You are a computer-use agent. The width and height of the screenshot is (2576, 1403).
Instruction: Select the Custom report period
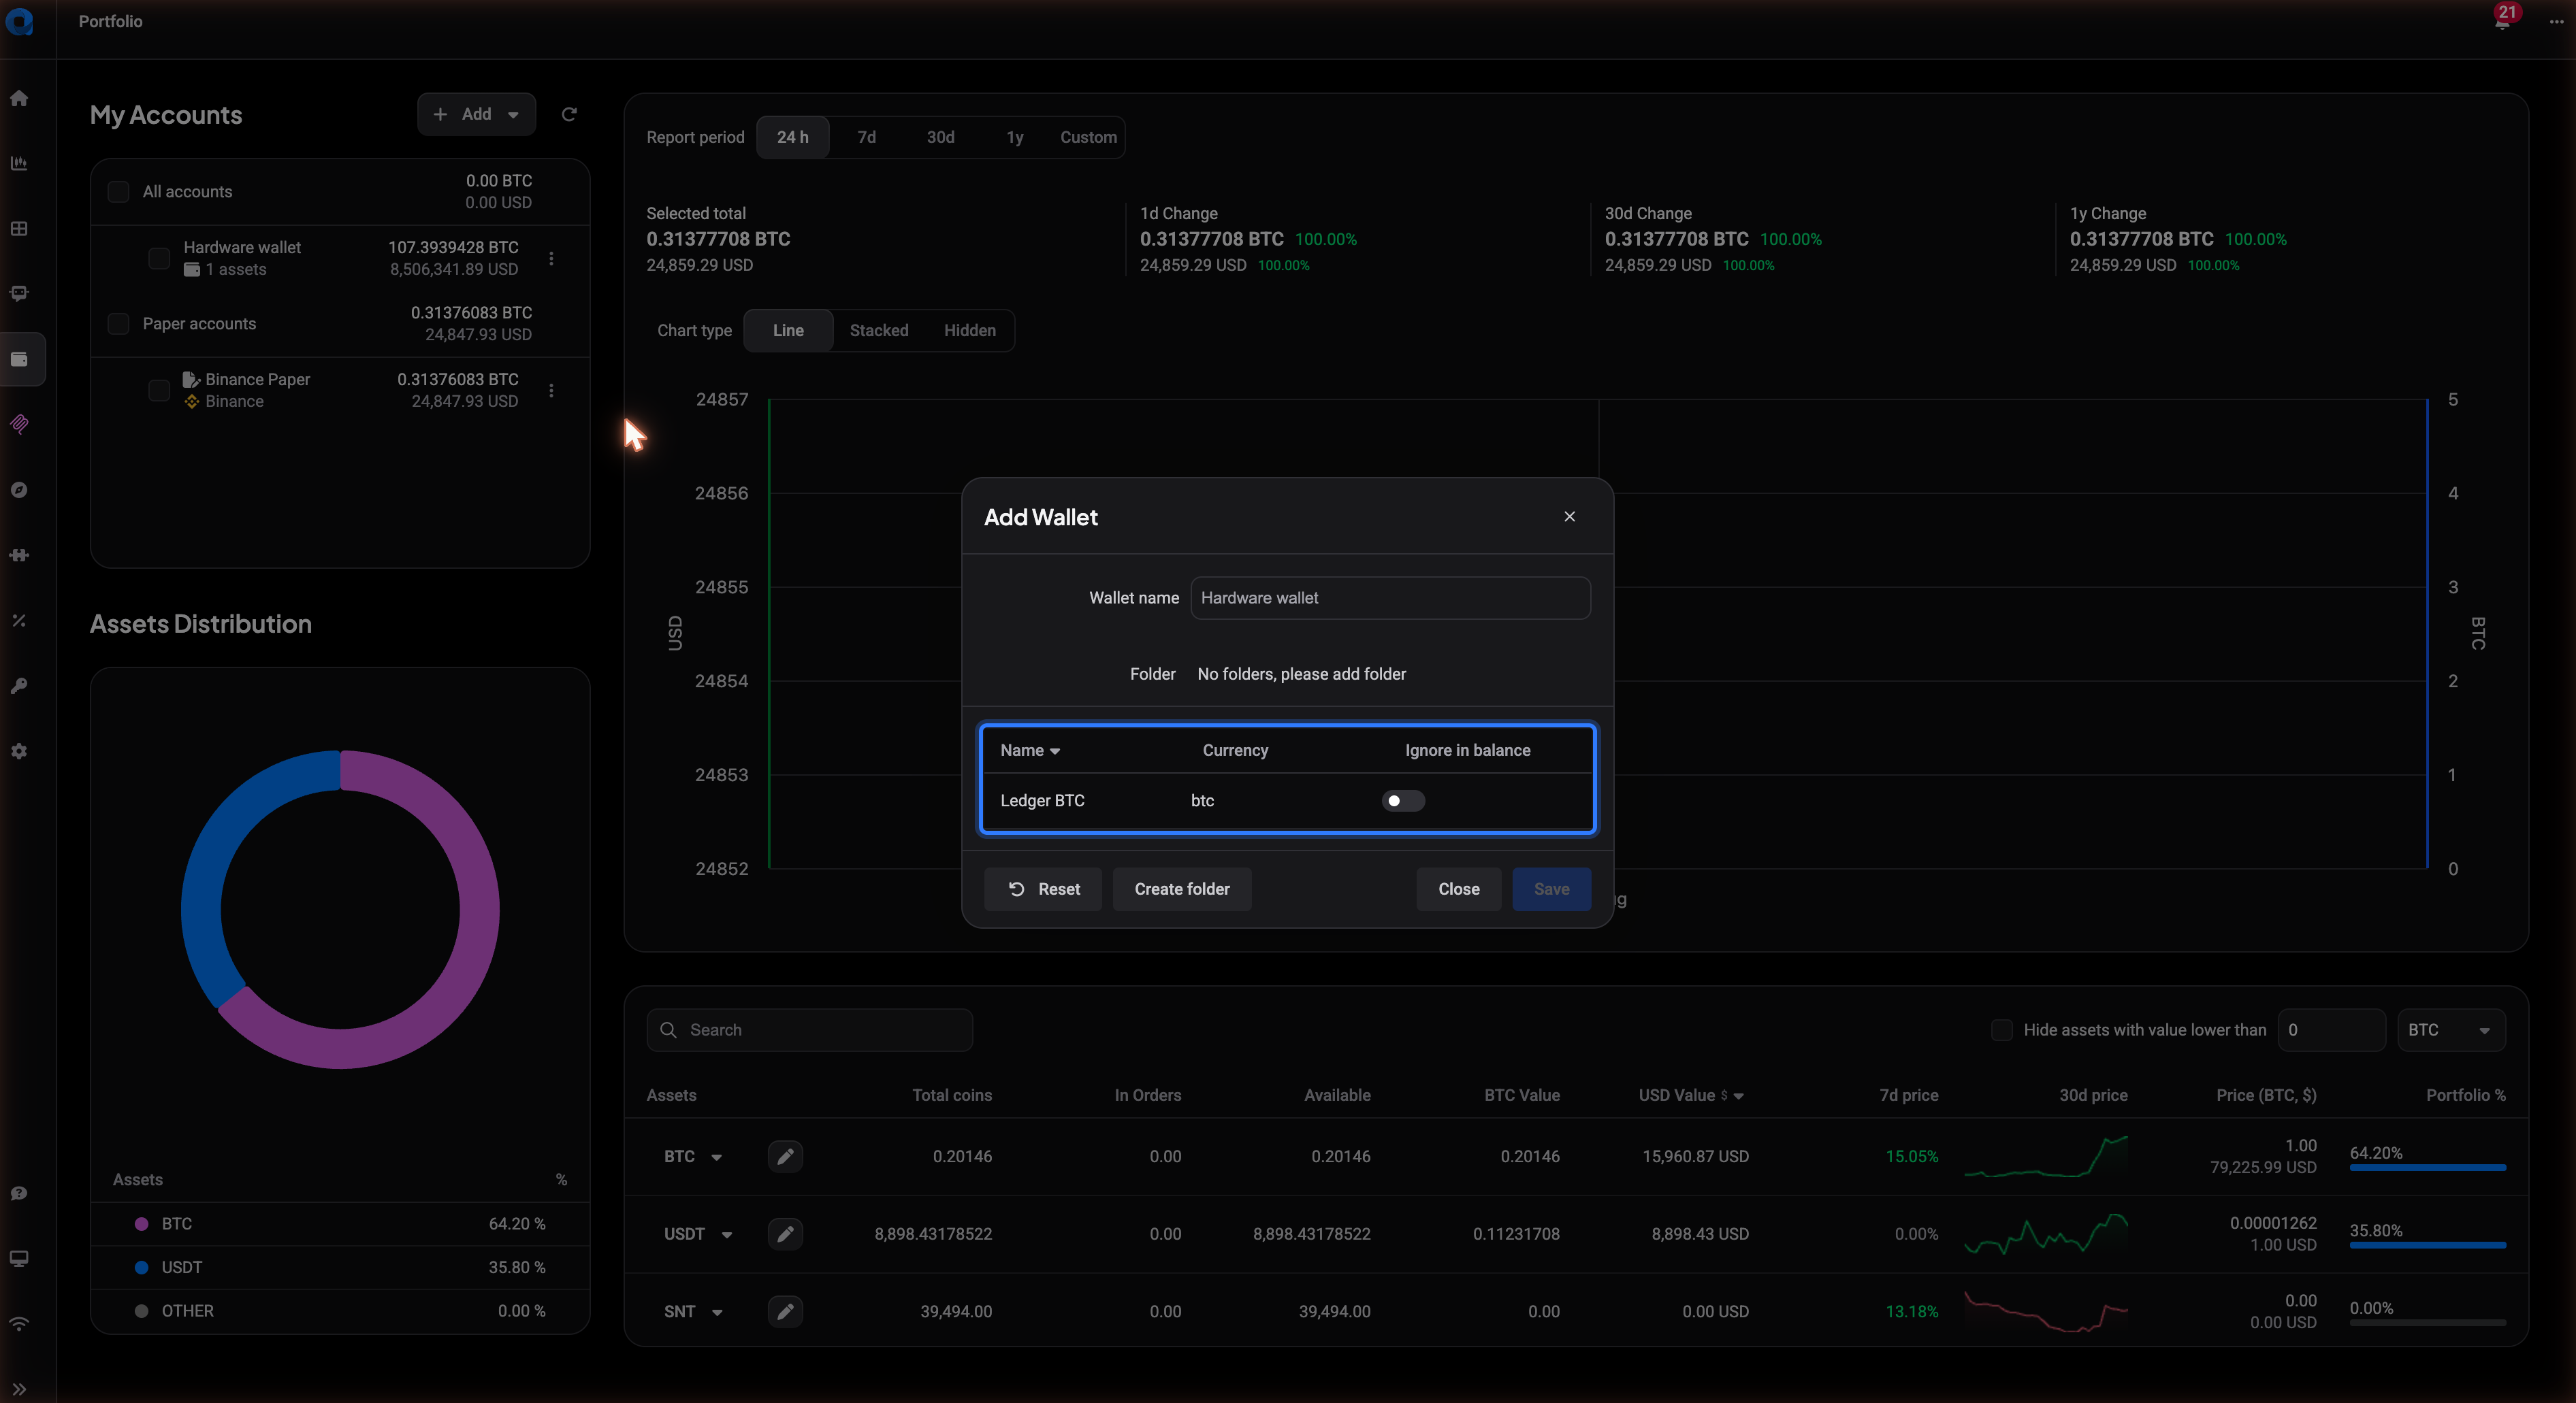[x=1088, y=137]
